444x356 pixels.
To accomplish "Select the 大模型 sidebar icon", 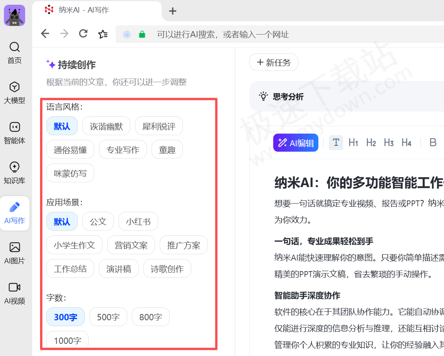I will coord(15,93).
